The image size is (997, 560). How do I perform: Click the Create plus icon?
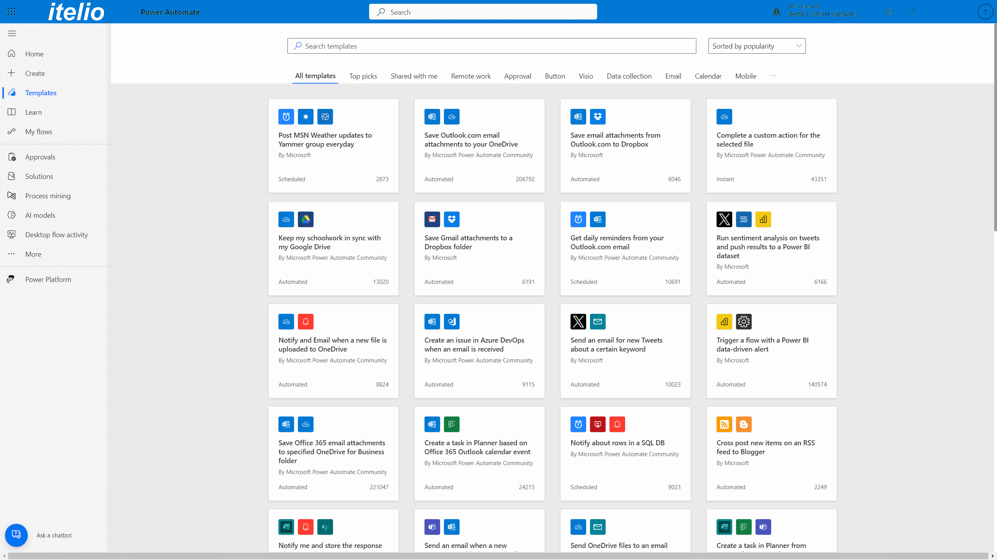pyautogui.click(x=12, y=73)
